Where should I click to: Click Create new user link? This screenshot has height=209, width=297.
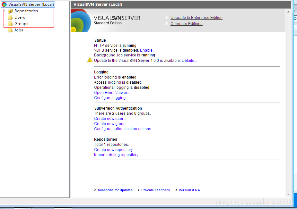(110, 119)
